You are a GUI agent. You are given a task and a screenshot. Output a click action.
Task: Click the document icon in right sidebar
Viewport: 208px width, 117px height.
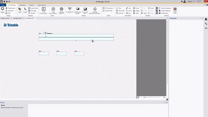pyautogui.click(x=206, y=19)
